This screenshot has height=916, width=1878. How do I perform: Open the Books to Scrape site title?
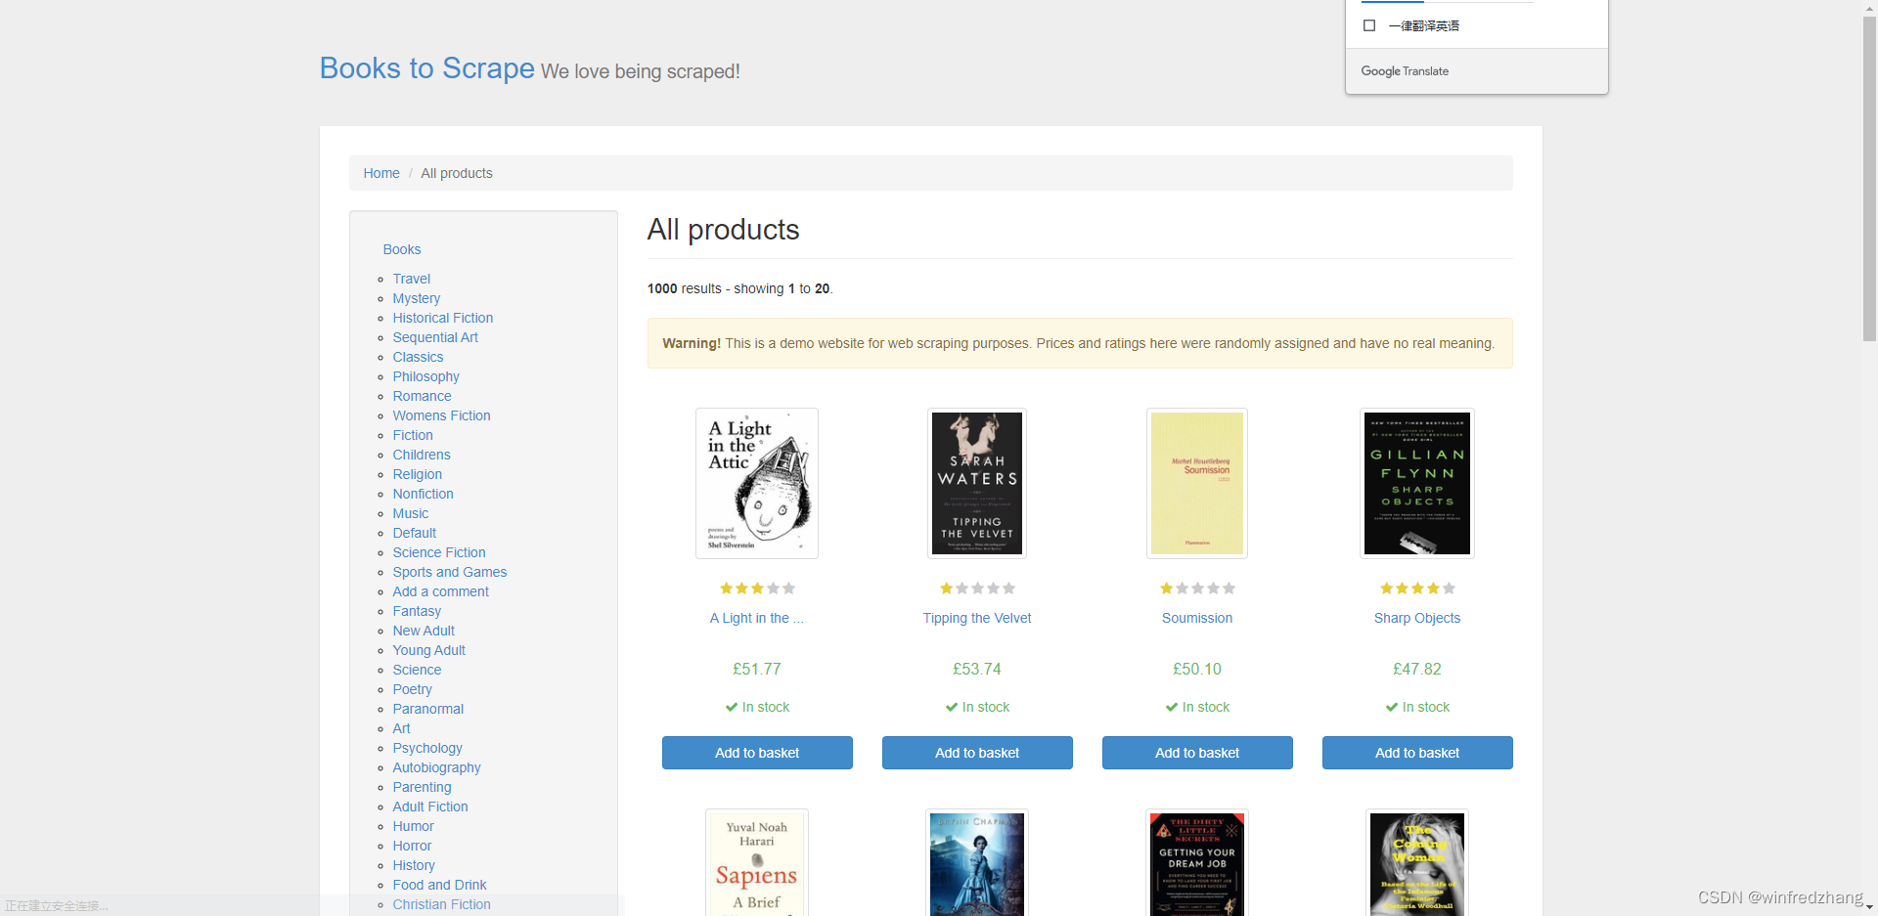coord(427,68)
